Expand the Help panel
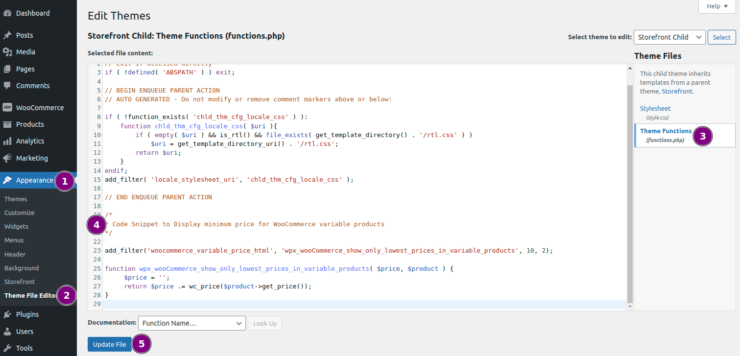Screen dimensions: 740x356 tap(716, 6)
